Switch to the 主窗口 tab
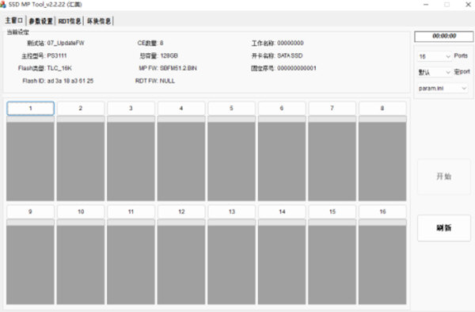The height and width of the screenshot is (312, 475). tap(14, 21)
